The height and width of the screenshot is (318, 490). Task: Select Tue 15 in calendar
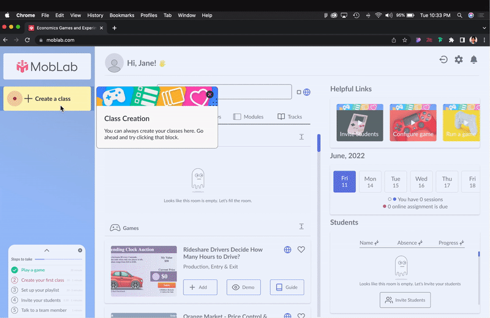click(396, 182)
